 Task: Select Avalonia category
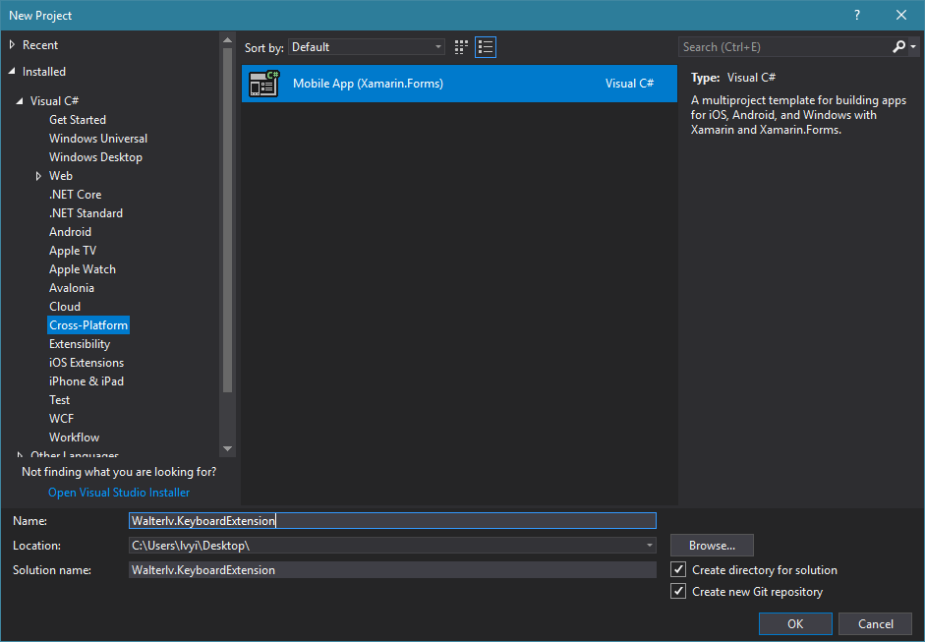[x=72, y=288]
